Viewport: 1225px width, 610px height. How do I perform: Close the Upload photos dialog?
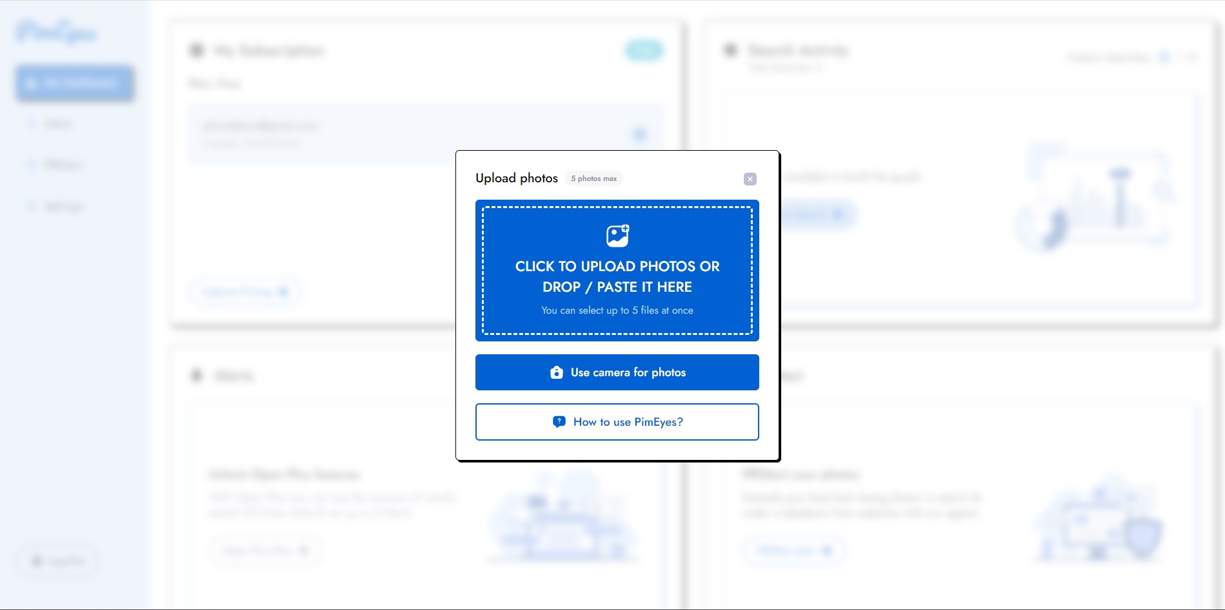pos(750,179)
